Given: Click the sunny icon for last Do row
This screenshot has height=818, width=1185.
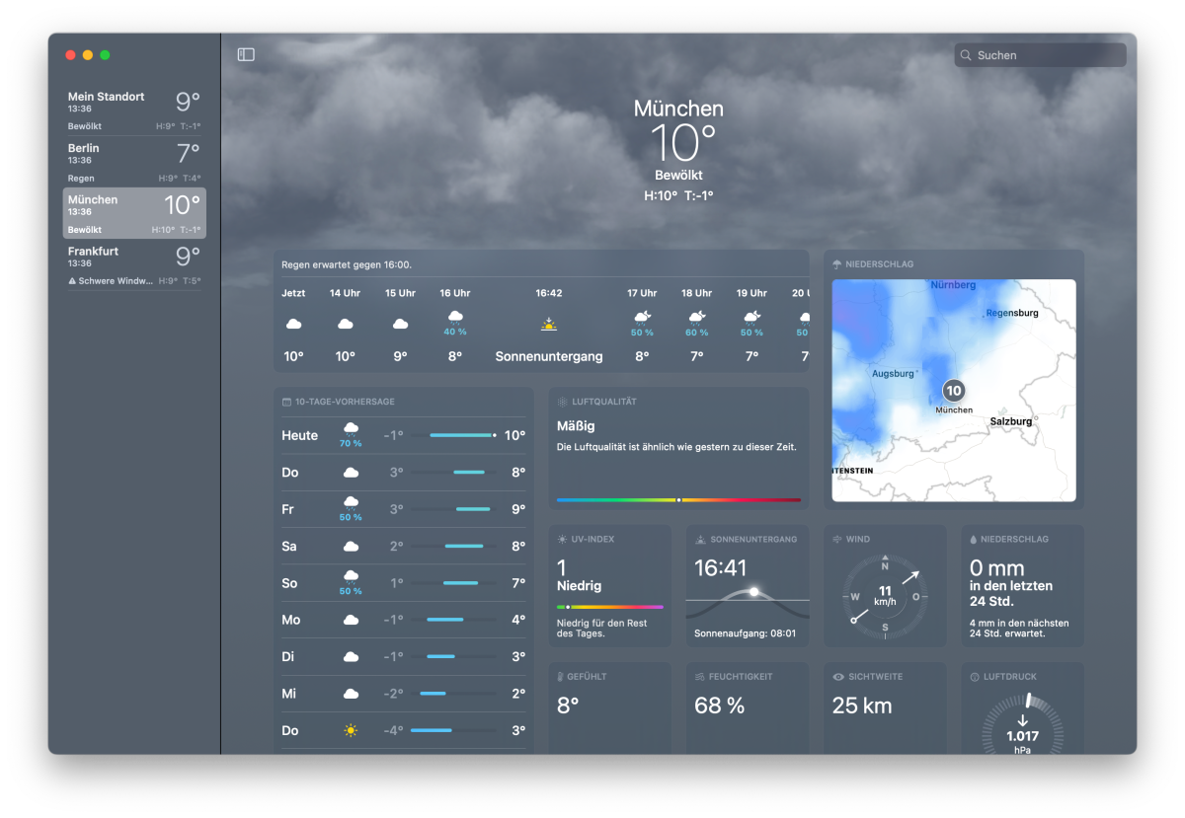Looking at the screenshot, I should coord(350,731).
